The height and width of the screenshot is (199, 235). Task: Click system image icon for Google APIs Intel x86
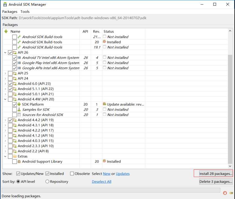(x=19, y=68)
